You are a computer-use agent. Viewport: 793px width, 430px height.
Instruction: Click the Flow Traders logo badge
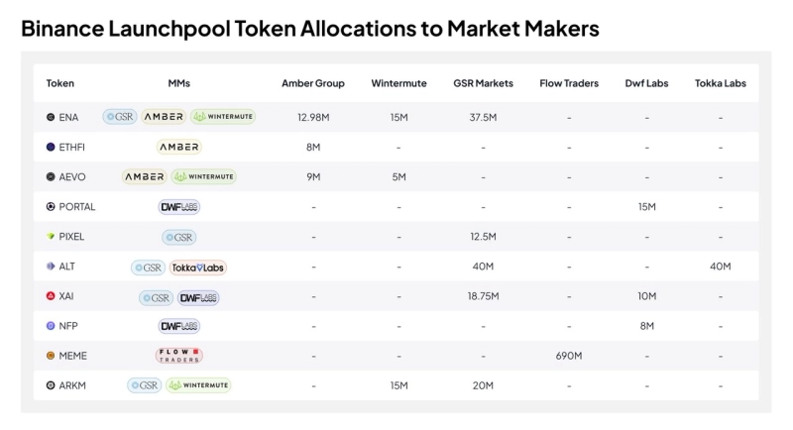click(179, 356)
